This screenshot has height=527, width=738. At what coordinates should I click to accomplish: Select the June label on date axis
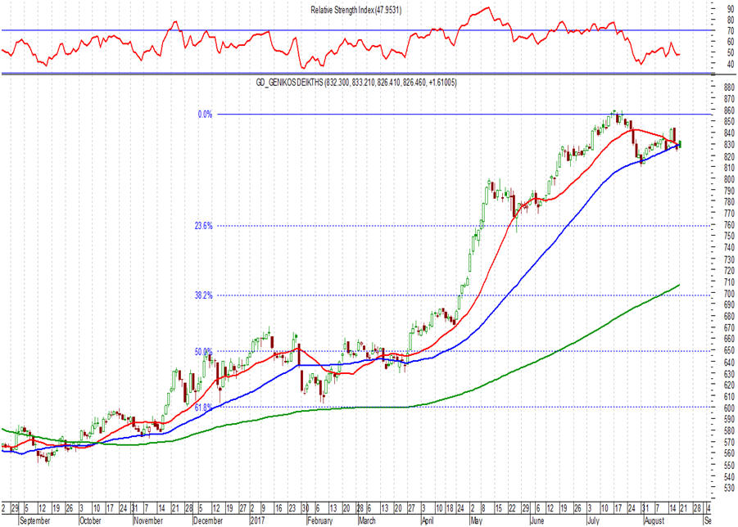537,521
